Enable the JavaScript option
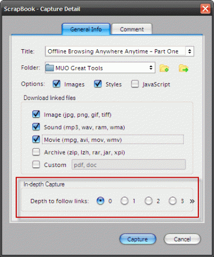The height and width of the screenshot is (257, 214). pyautogui.click(x=135, y=84)
